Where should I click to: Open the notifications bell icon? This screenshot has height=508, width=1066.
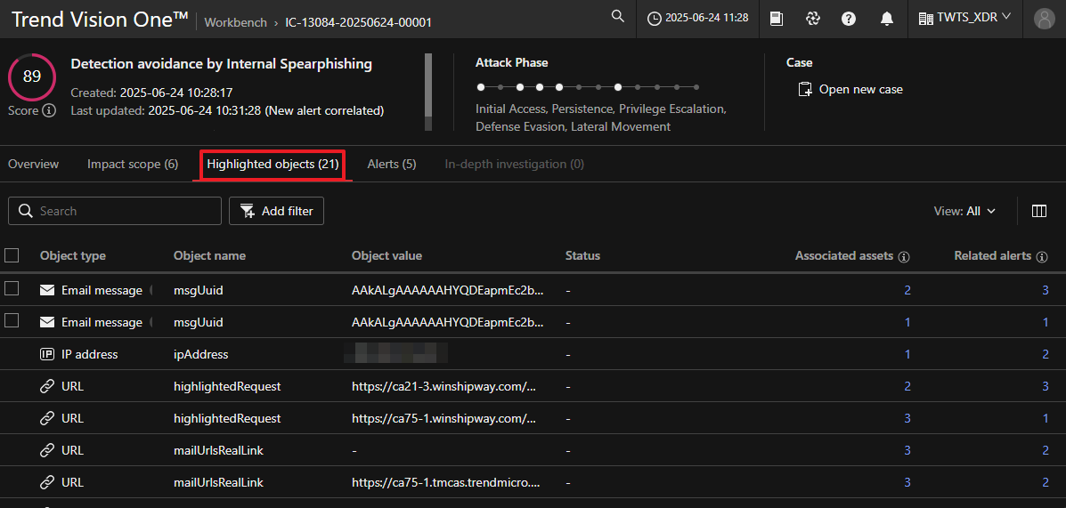coord(886,19)
